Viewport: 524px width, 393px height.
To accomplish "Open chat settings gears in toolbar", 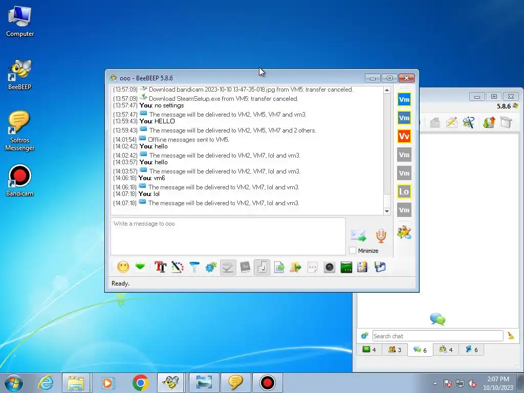I will (x=211, y=267).
